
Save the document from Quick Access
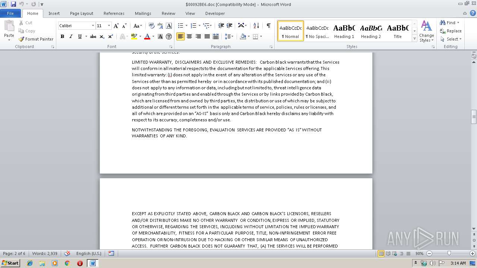click(13, 4)
